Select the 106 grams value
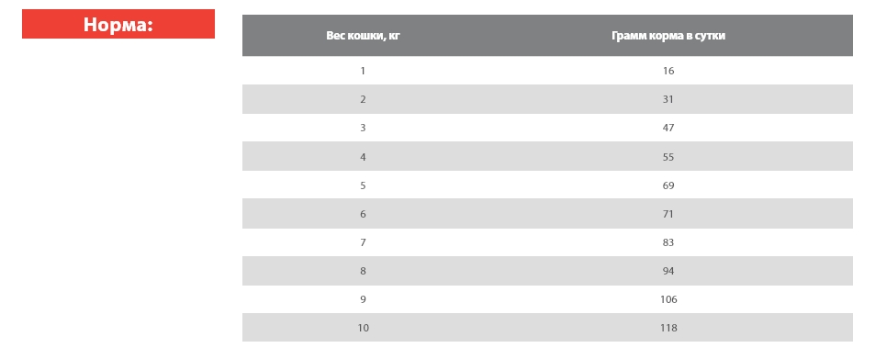The image size is (875, 359). point(668,299)
